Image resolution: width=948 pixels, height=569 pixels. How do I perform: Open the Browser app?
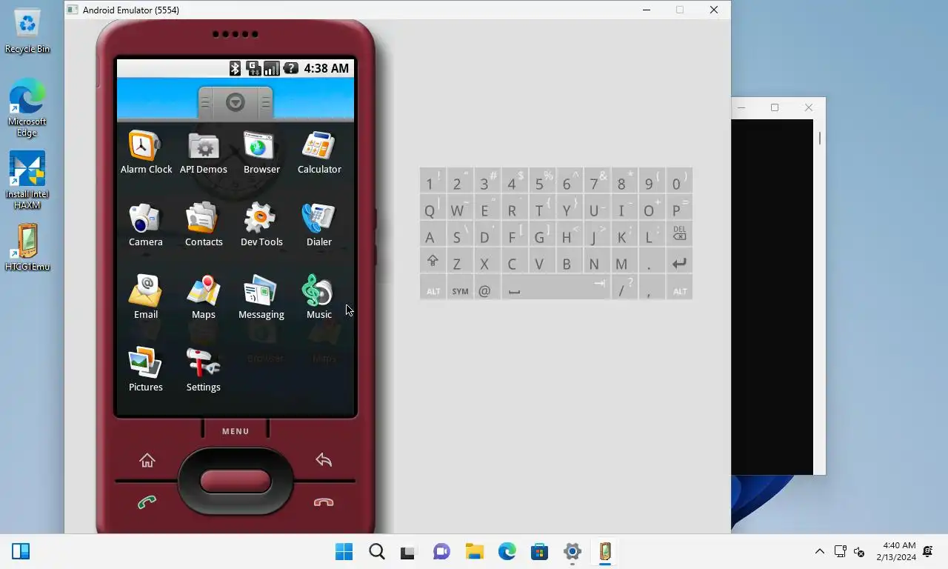[x=261, y=153]
